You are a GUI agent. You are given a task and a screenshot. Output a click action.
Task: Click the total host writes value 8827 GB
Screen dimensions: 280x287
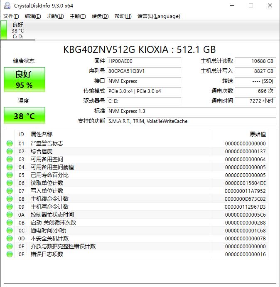coord(255,71)
